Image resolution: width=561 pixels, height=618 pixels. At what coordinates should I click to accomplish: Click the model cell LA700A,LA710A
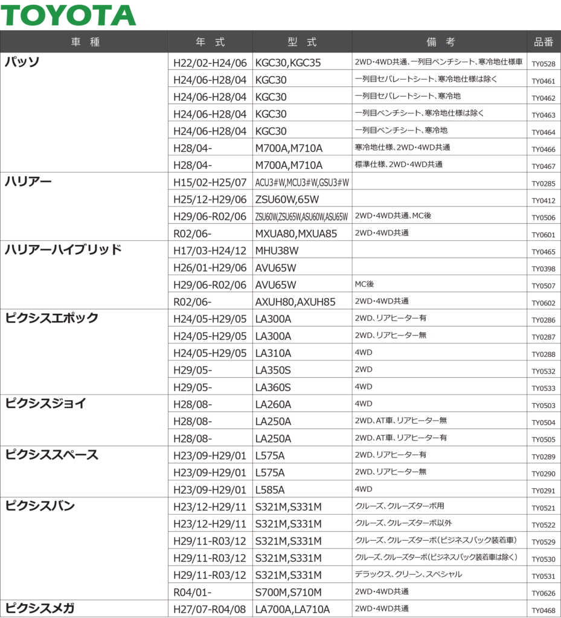pyautogui.click(x=292, y=610)
